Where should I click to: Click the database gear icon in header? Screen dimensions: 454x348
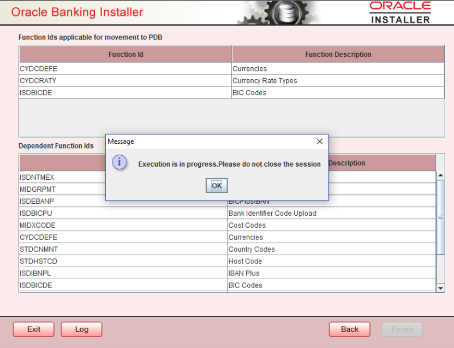(x=287, y=12)
